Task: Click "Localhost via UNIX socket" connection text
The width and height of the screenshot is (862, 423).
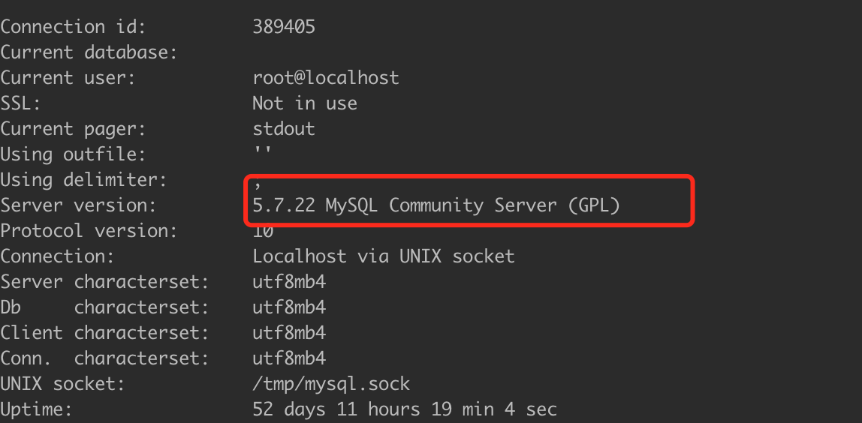Action: [x=383, y=256]
